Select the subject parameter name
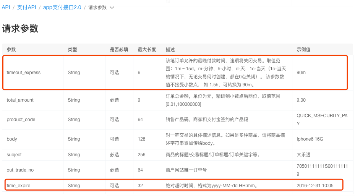Image resolution: width=355 pixels, height=196 pixels. [14, 155]
